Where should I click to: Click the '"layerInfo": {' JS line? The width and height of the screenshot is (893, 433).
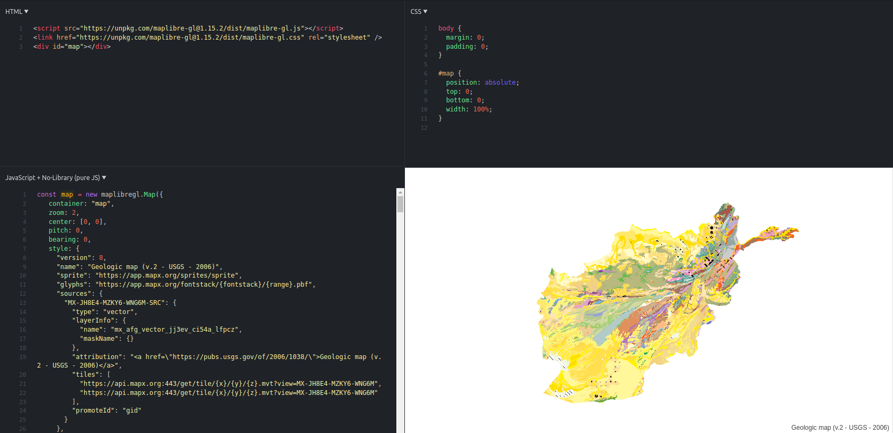99,320
